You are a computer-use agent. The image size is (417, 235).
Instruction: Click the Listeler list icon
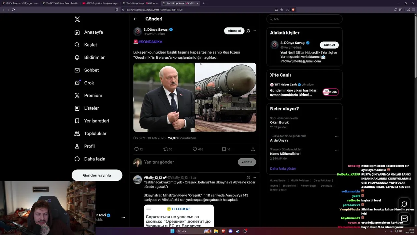(77, 108)
